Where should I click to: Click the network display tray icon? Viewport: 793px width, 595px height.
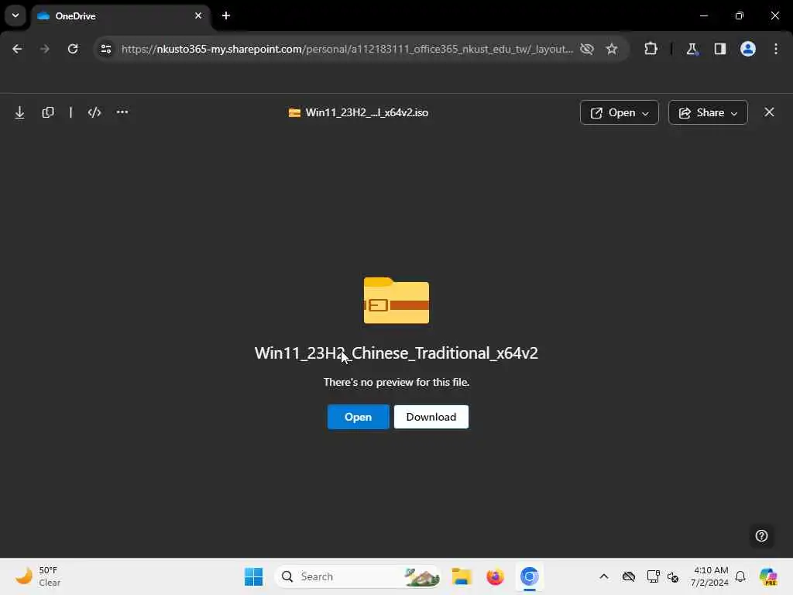653,576
